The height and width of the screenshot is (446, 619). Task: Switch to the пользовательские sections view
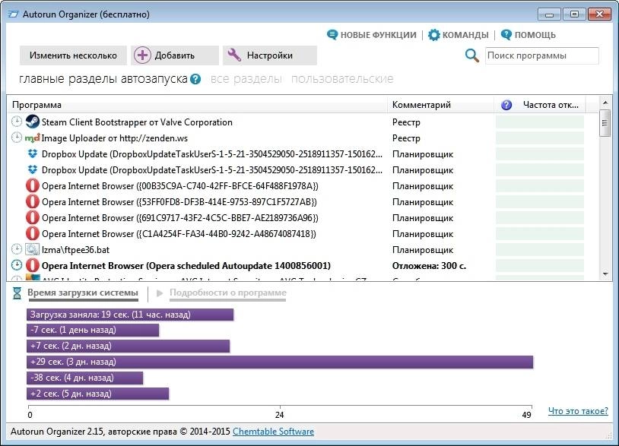(342, 79)
